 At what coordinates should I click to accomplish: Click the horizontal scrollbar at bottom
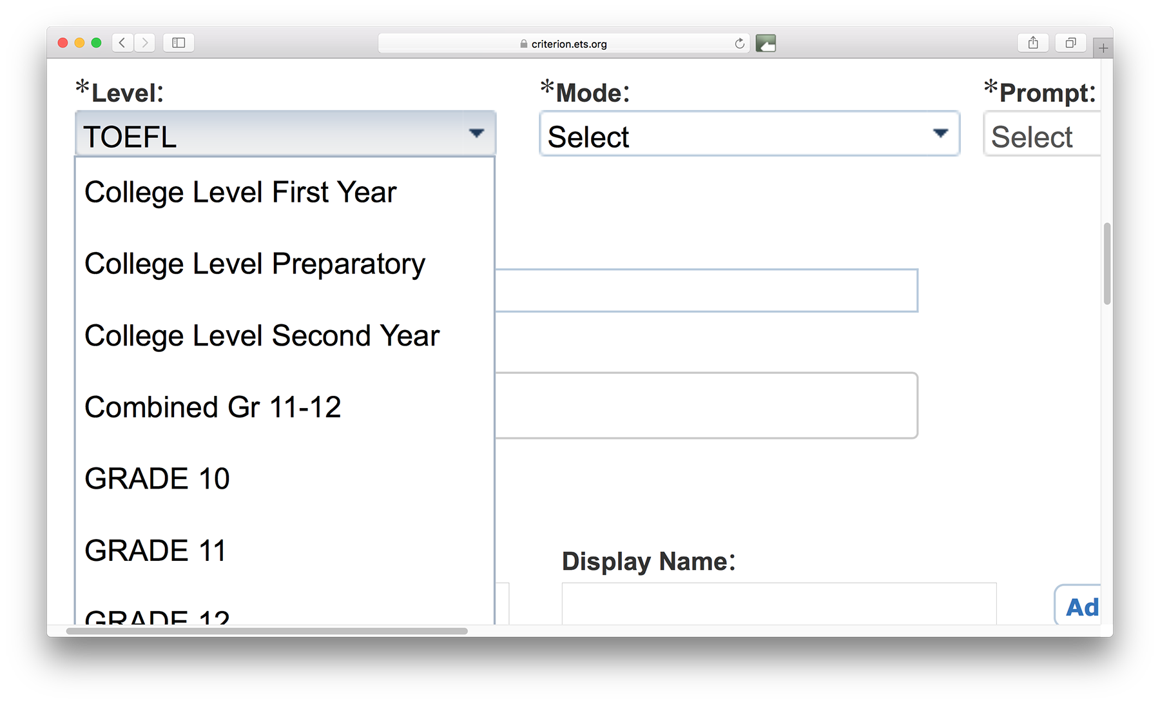[x=267, y=631]
